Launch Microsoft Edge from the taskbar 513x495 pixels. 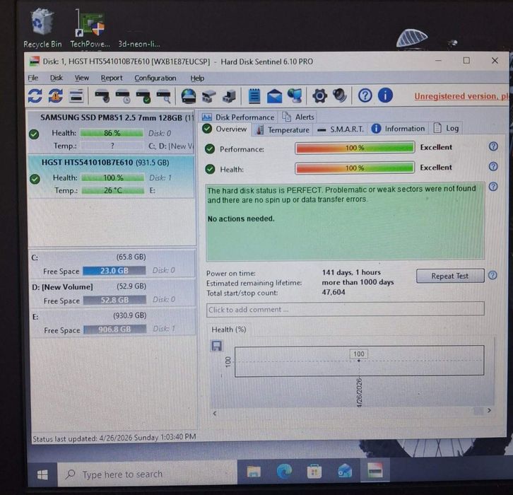point(284,472)
